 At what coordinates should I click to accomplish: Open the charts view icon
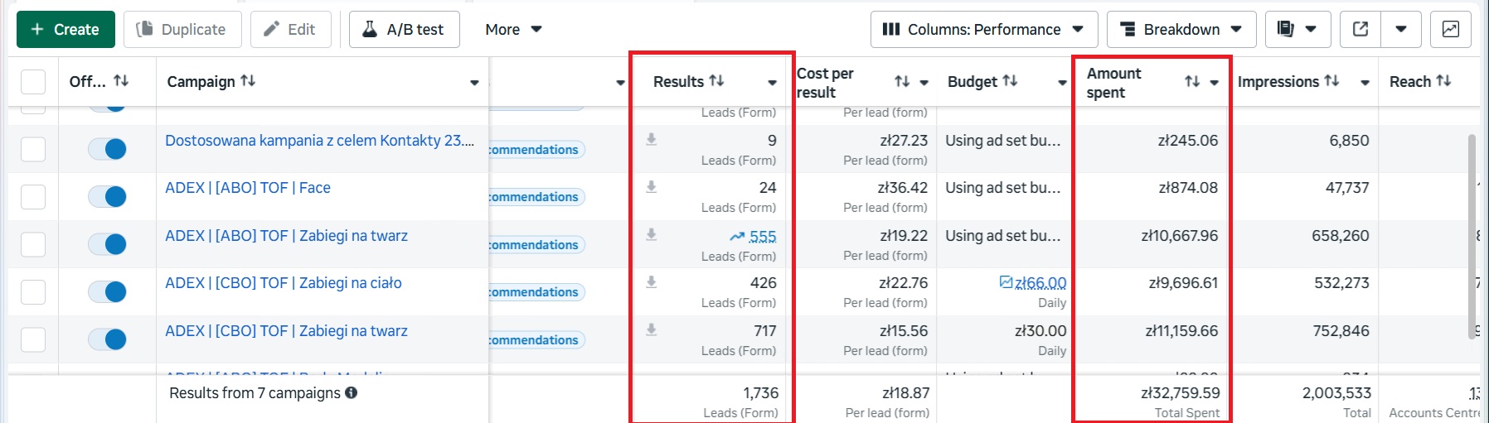pos(1450,30)
